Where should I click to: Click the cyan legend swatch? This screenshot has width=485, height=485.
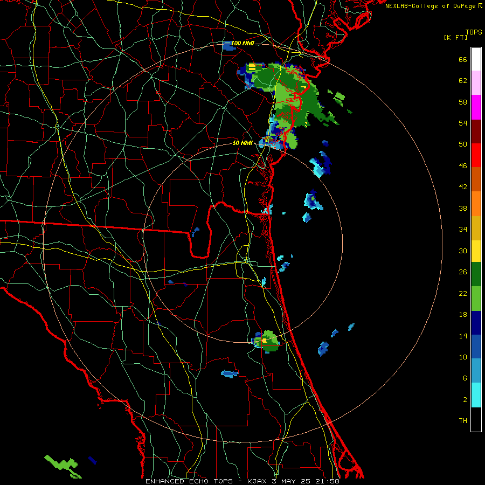(x=476, y=395)
